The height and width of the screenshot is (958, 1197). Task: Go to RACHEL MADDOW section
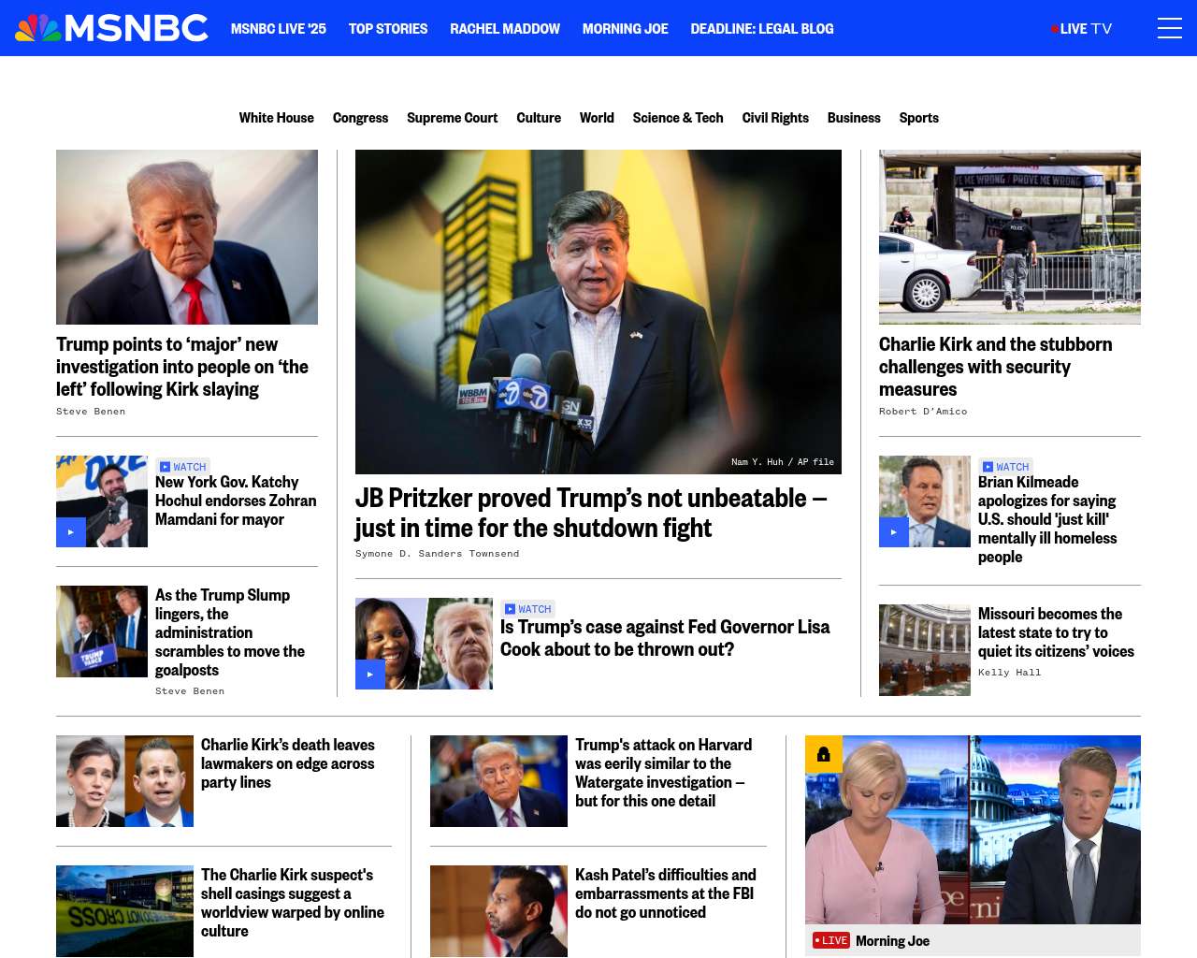505,29
